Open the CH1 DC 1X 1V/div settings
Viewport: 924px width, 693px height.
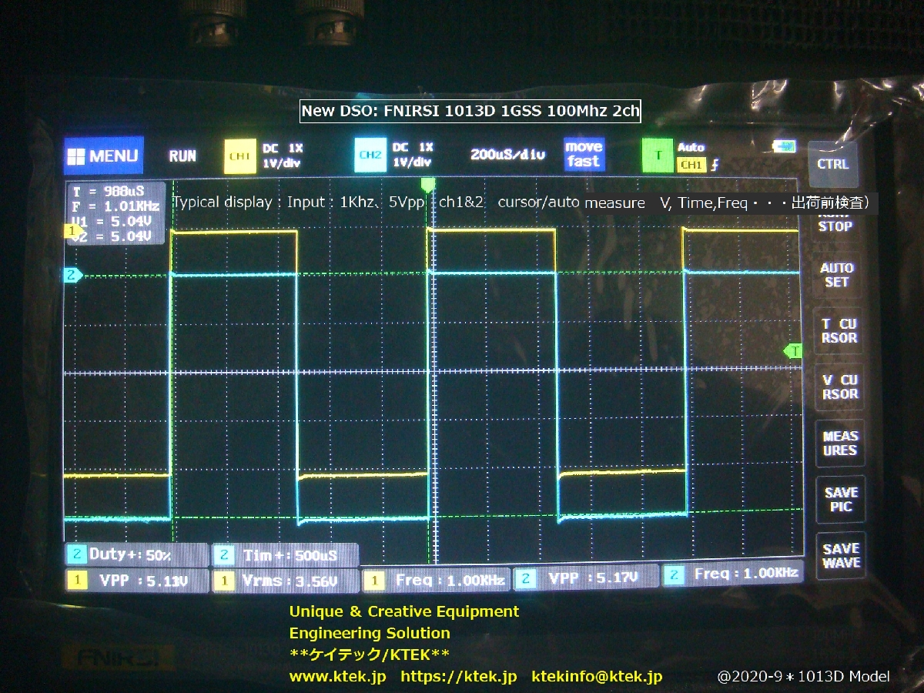(283, 155)
